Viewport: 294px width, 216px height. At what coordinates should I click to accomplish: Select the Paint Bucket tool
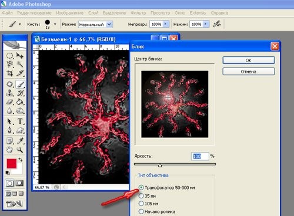point(20,102)
